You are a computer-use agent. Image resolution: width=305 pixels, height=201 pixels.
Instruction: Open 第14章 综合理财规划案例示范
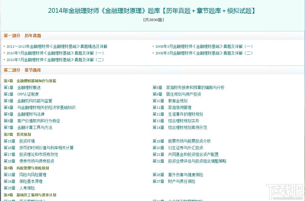180,128
